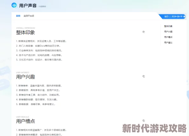Copy the 用户槽点 section content
This screenshot has width=189, height=136.
coord(143,120)
